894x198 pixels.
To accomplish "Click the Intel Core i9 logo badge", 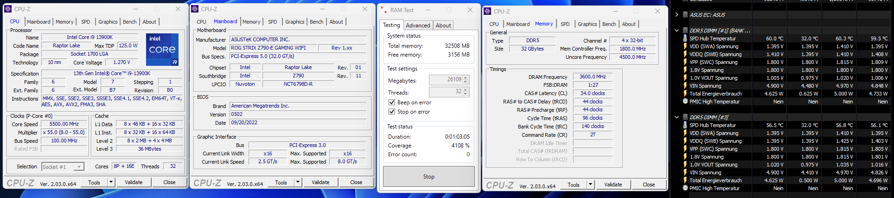I will 162,49.
